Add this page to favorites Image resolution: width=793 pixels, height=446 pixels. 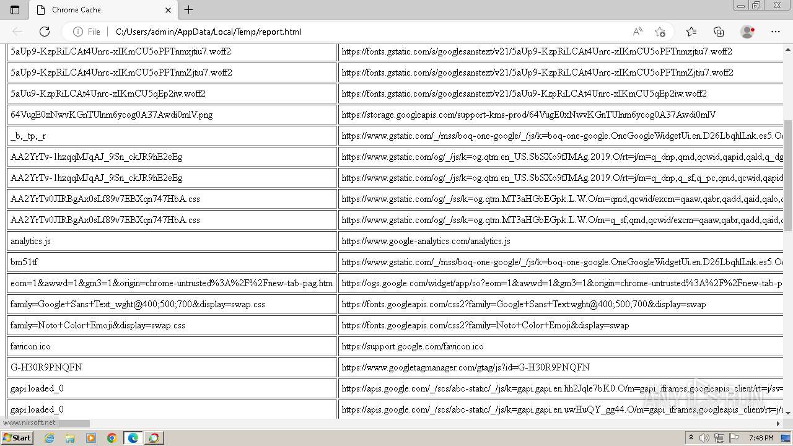[660, 32]
